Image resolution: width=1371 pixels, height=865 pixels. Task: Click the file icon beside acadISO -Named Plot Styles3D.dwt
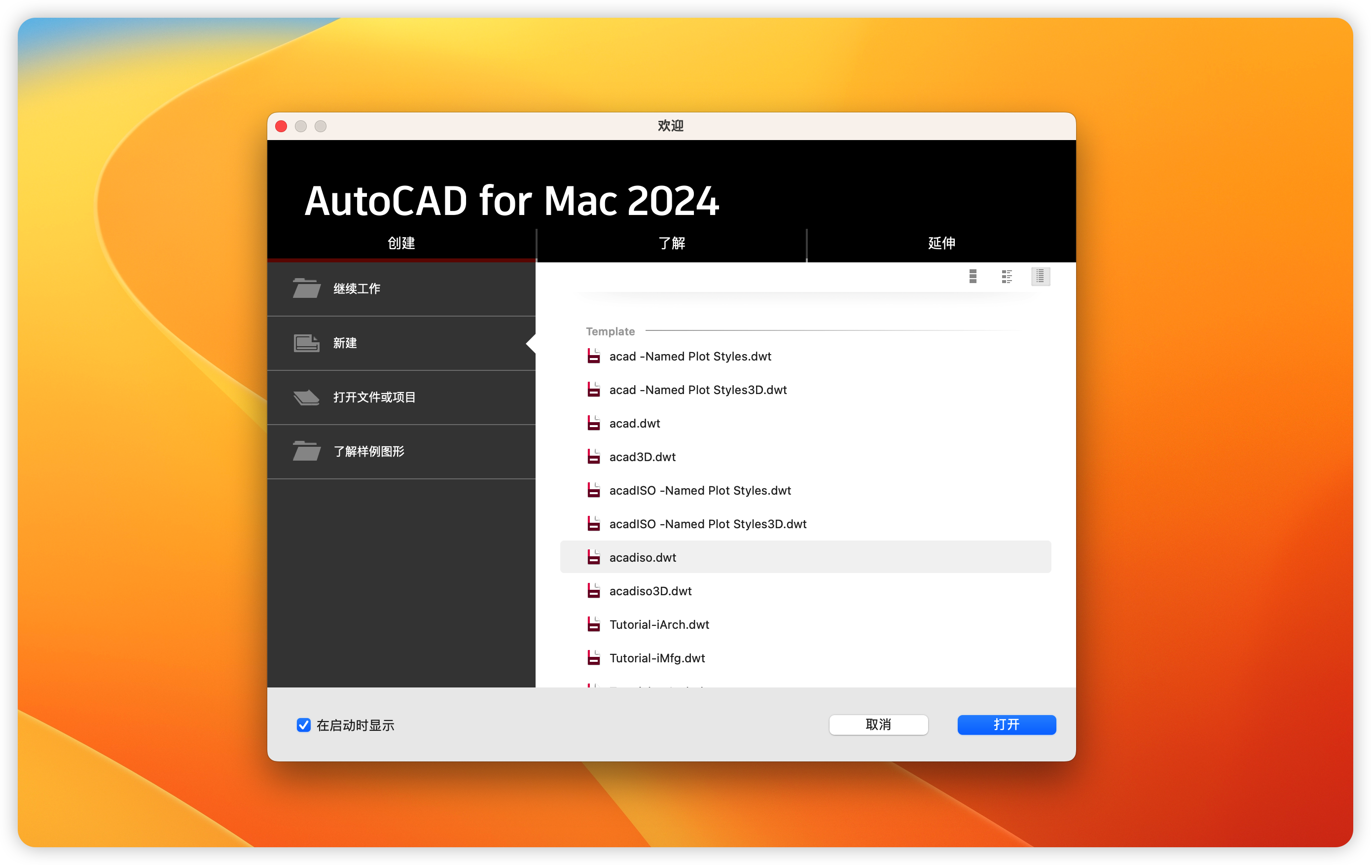pyautogui.click(x=593, y=524)
